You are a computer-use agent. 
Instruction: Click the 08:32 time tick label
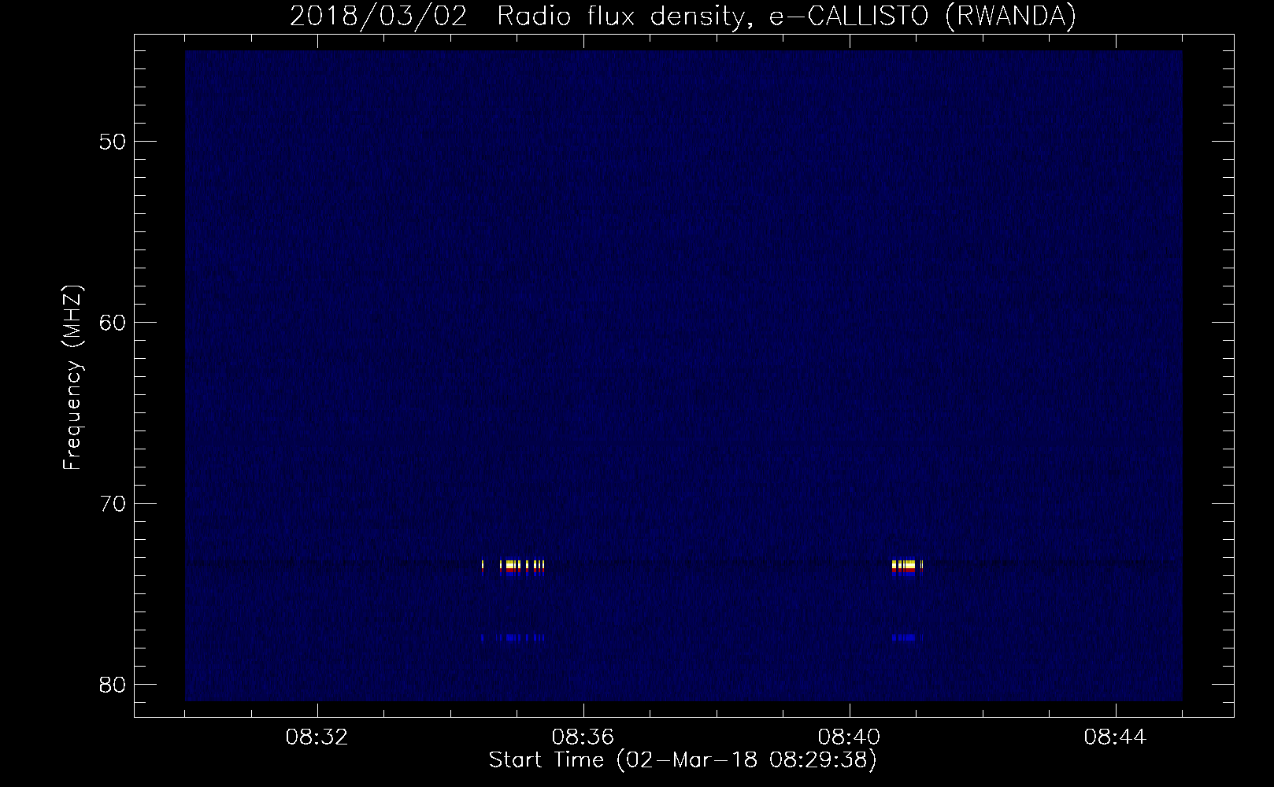coord(317,737)
